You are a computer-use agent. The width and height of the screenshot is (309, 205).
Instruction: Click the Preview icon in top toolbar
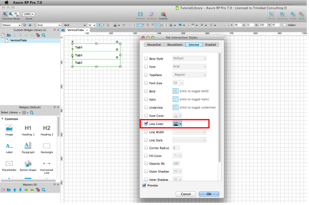140,14
